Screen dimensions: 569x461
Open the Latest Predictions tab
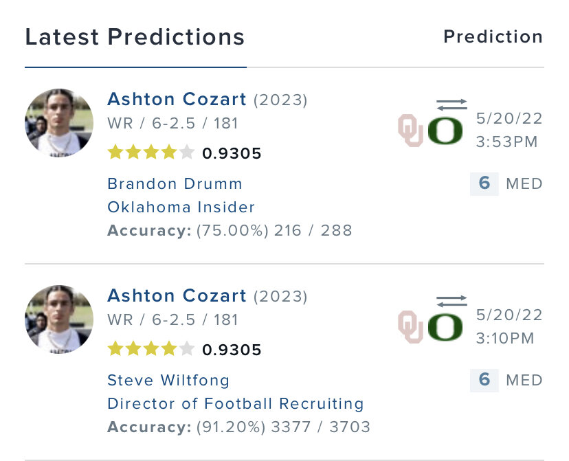coord(135,37)
